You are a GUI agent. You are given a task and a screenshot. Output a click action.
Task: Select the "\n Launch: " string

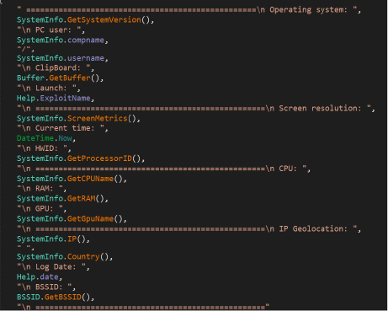(x=46, y=88)
